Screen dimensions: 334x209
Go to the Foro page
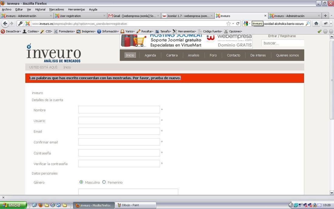coord(213,55)
